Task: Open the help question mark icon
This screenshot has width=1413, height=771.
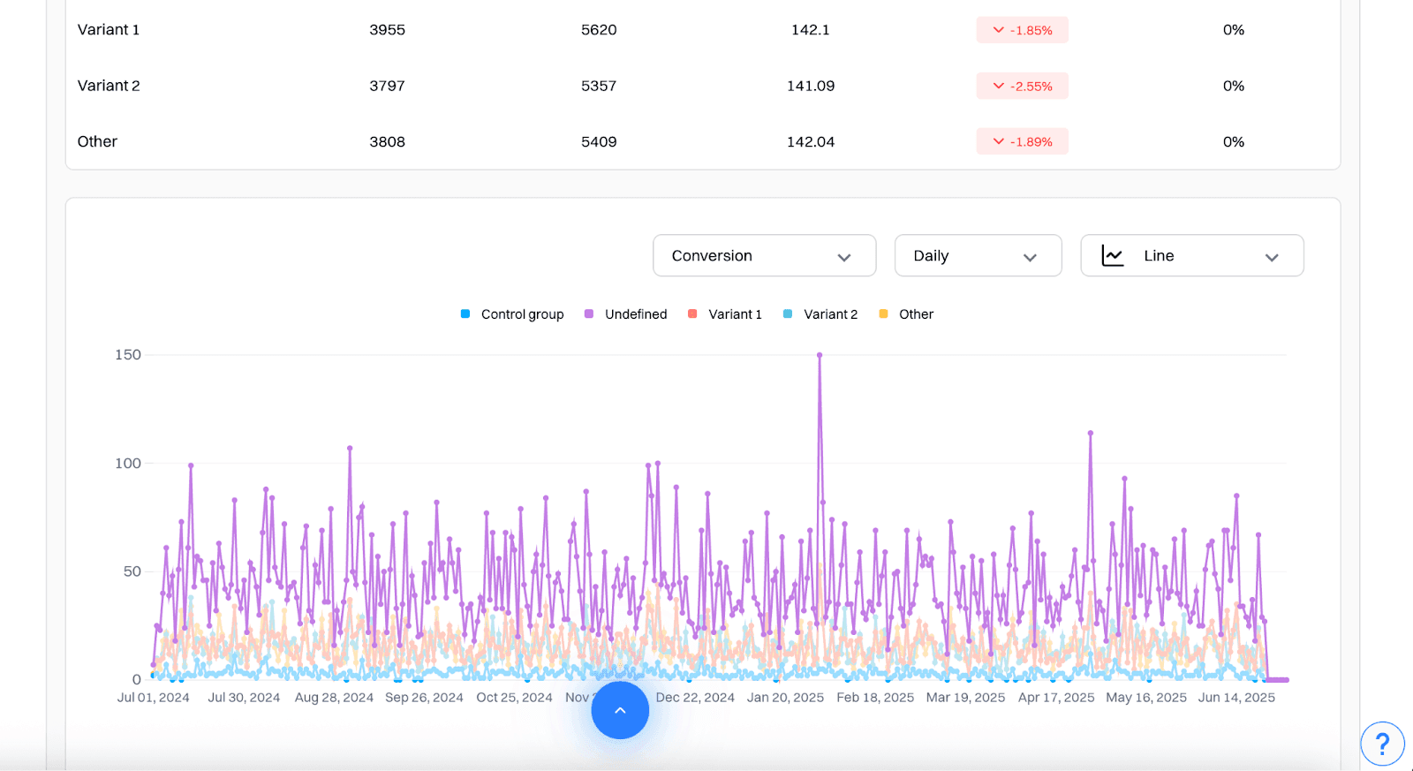Action: tap(1382, 744)
